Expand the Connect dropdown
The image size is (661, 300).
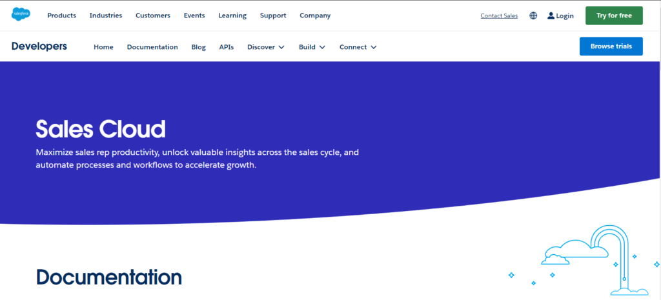click(358, 47)
